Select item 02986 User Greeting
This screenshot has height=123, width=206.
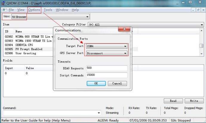point(29,53)
